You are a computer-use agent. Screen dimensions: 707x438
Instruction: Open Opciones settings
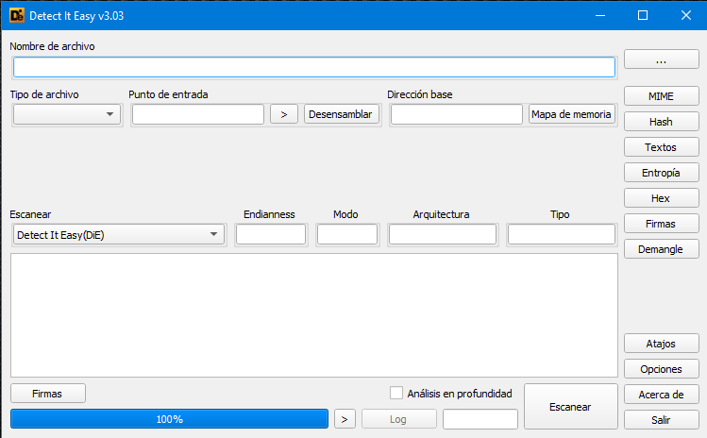(x=662, y=369)
